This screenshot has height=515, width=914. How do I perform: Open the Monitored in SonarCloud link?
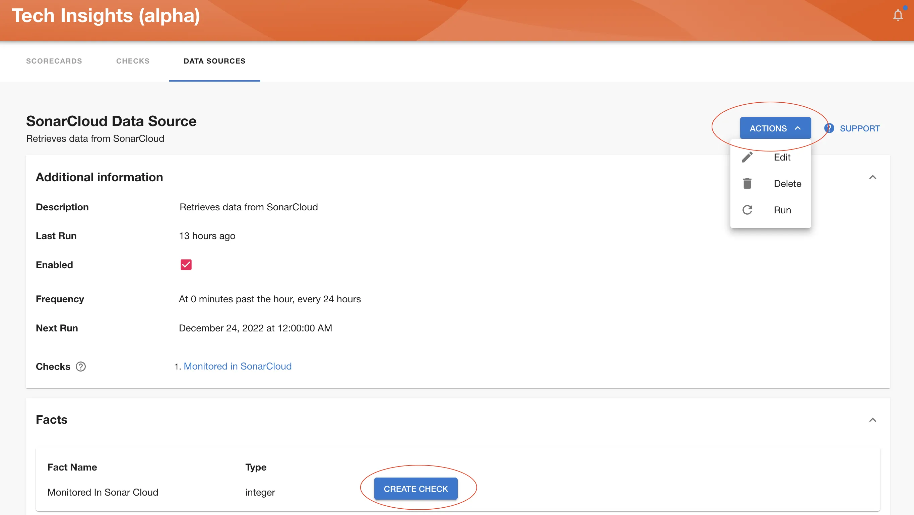click(237, 366)
